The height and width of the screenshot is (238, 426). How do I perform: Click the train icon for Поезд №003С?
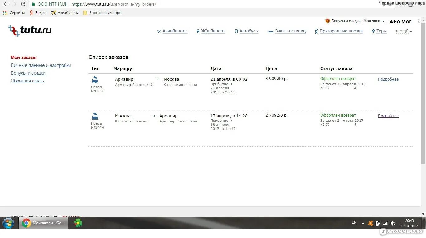[x=95, y=80]
